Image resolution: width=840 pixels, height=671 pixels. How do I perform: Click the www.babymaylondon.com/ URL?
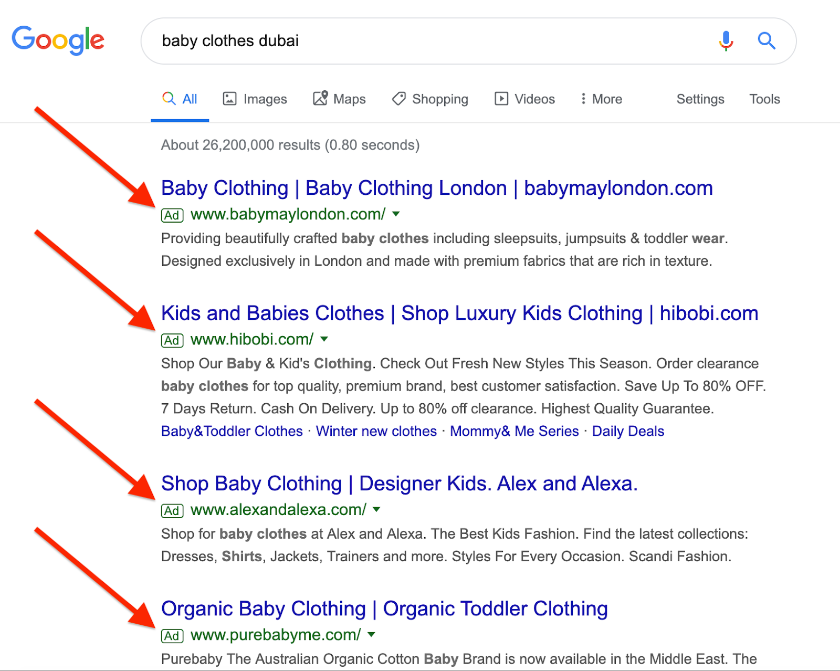[x=288, y=214]
